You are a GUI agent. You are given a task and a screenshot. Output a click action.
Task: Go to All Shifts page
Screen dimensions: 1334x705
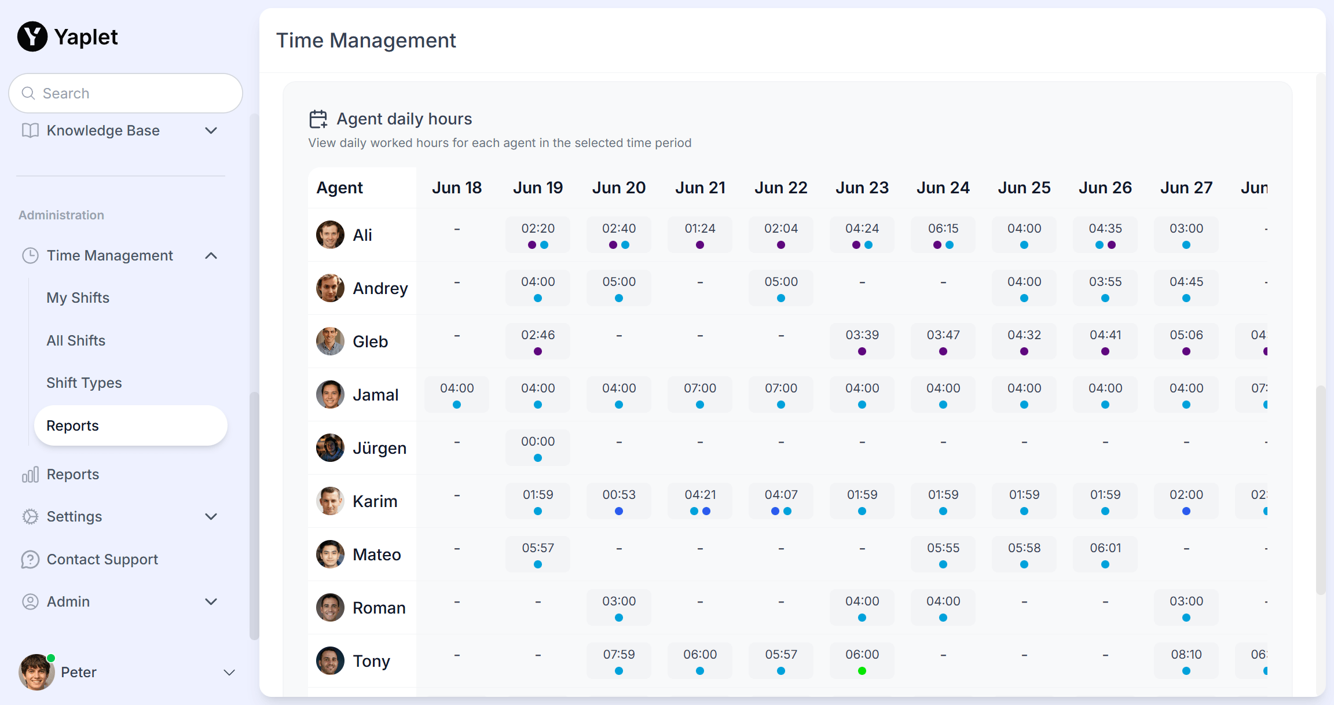(76, 340)
